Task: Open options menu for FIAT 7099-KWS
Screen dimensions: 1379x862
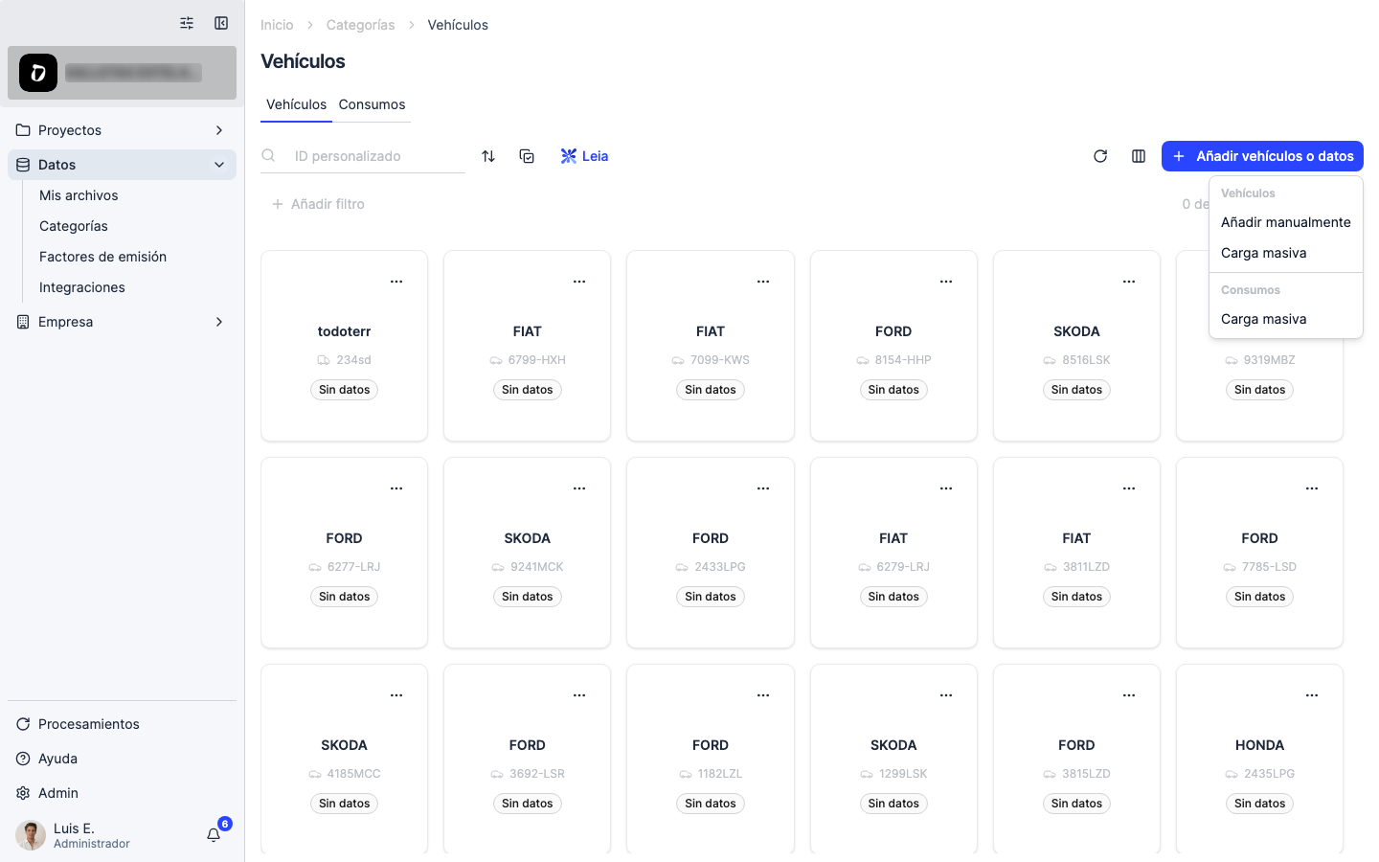Action: (763, 282)
